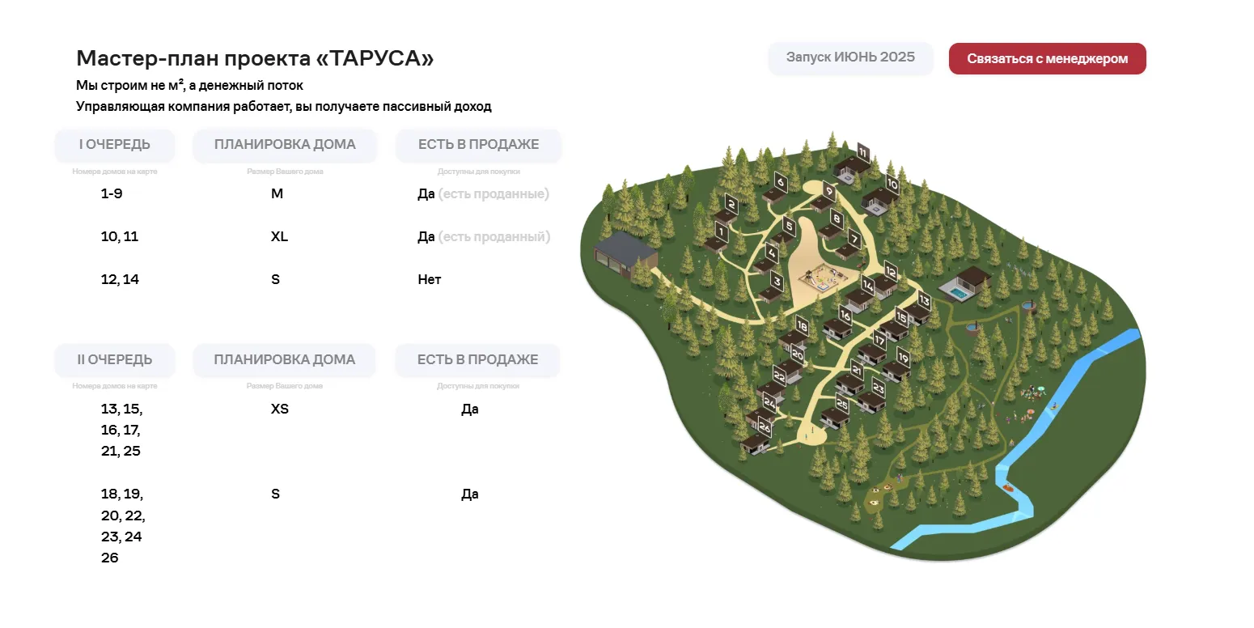Select house marker 10 on the map
1254x628 pixels.
(892, 184)
